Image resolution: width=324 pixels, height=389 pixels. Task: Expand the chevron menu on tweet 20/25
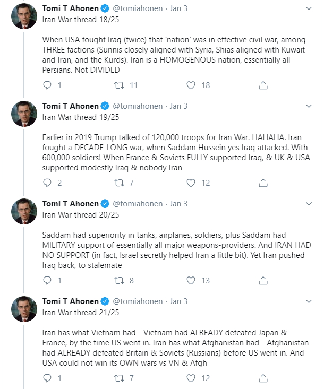309,204
